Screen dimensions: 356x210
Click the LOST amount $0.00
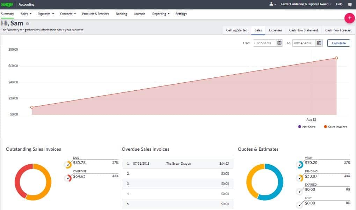click(x=310, y=203)
